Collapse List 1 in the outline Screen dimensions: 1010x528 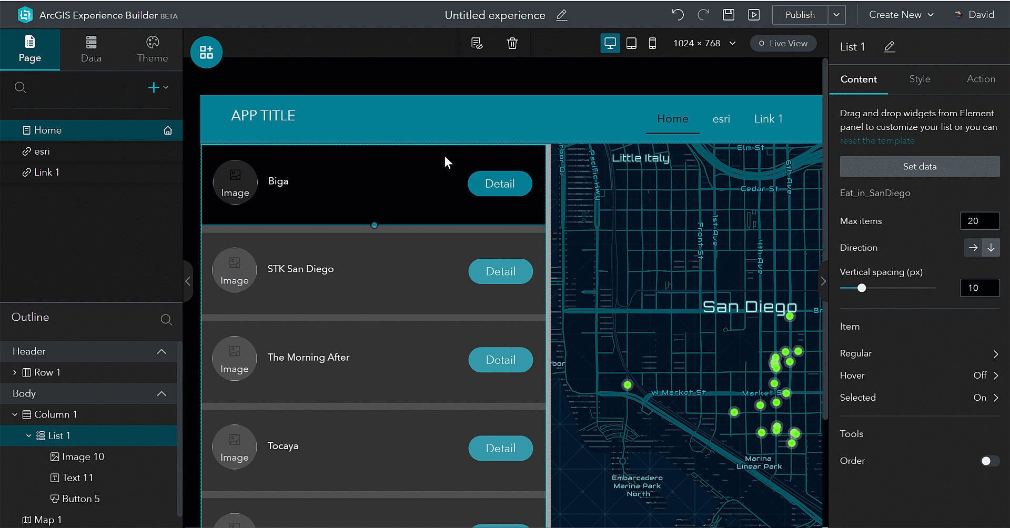coord(29,435)
